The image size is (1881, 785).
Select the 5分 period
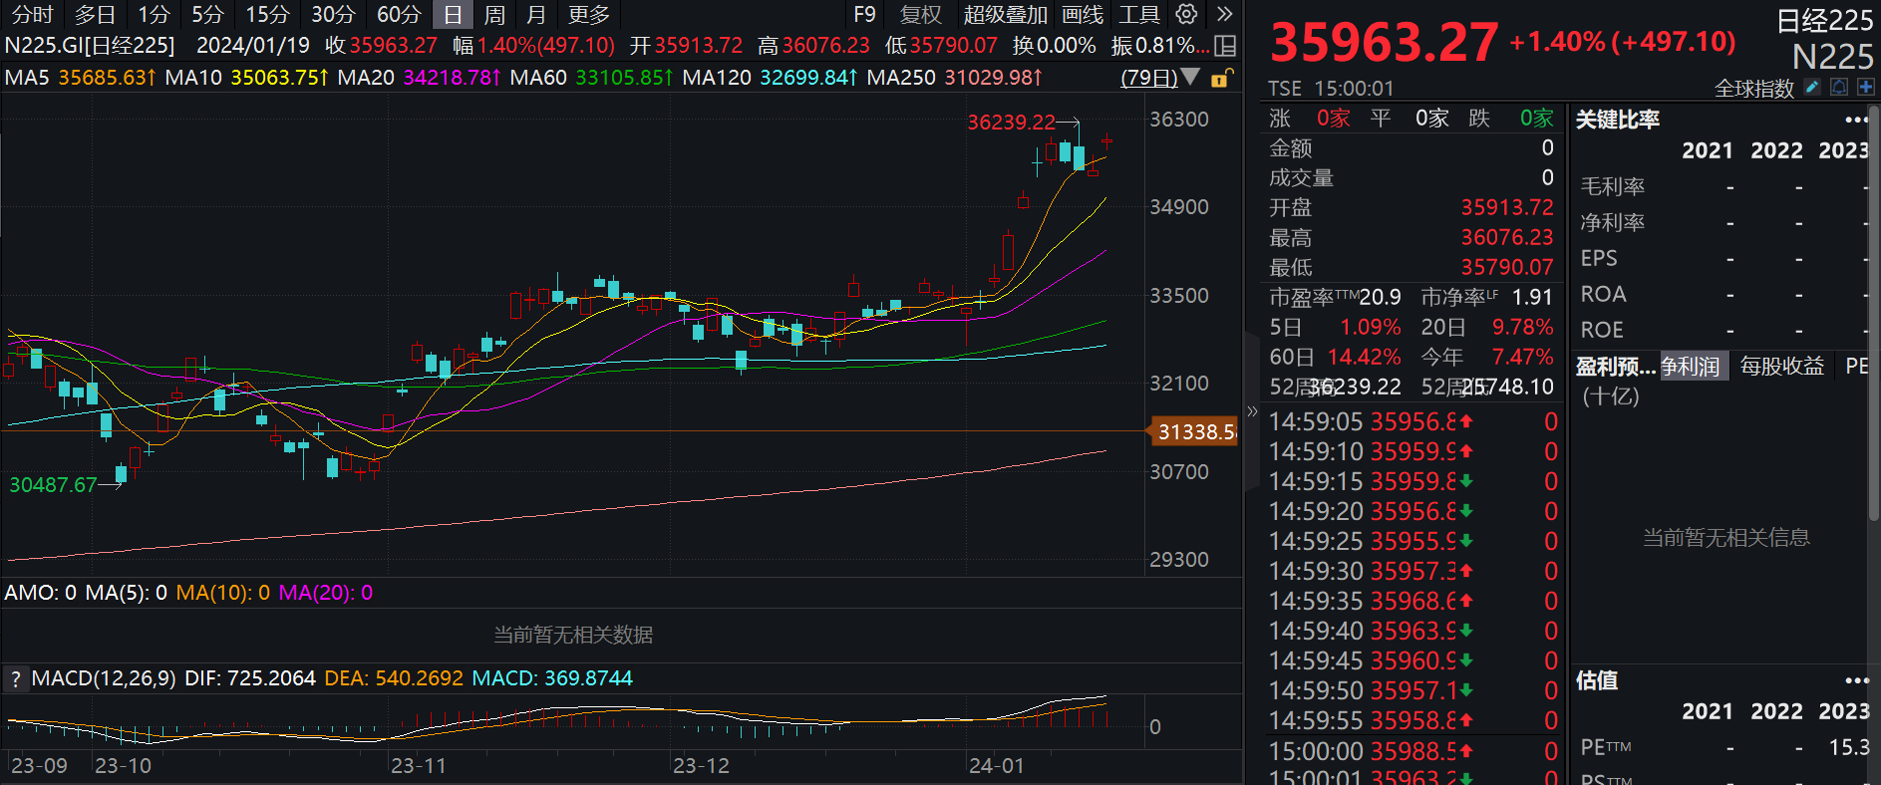pyautogui.click(x=207, y=14)
